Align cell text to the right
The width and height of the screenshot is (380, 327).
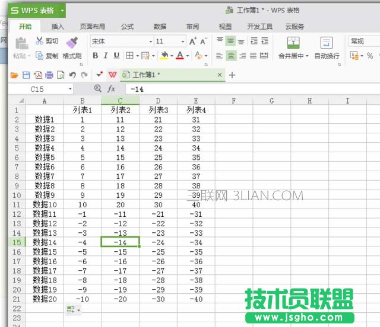pos(243,56)
